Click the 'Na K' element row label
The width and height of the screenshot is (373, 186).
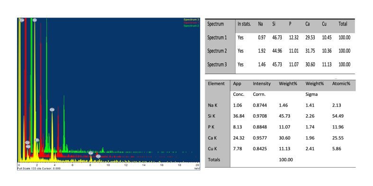point(212,105)
